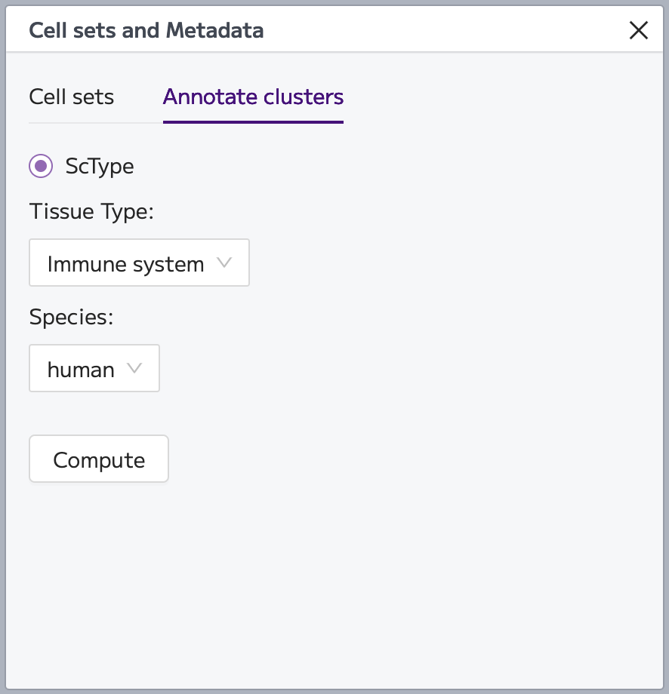Click the word Compute on the button
The width and height of the screenshot is (669, 694).
pyautogui.click(x=99, y=460)
